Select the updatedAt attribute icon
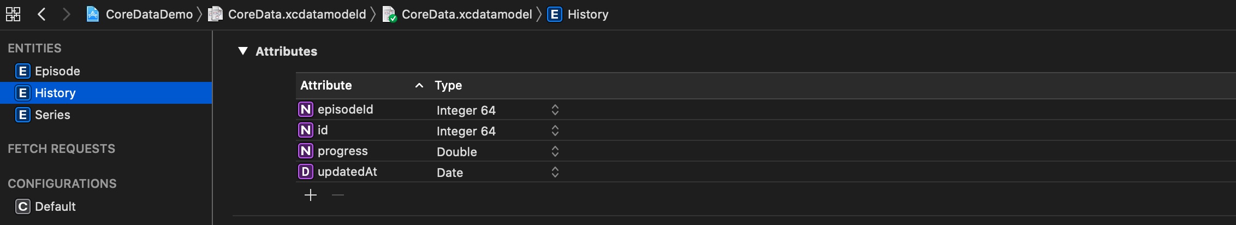 pos(306,171)
